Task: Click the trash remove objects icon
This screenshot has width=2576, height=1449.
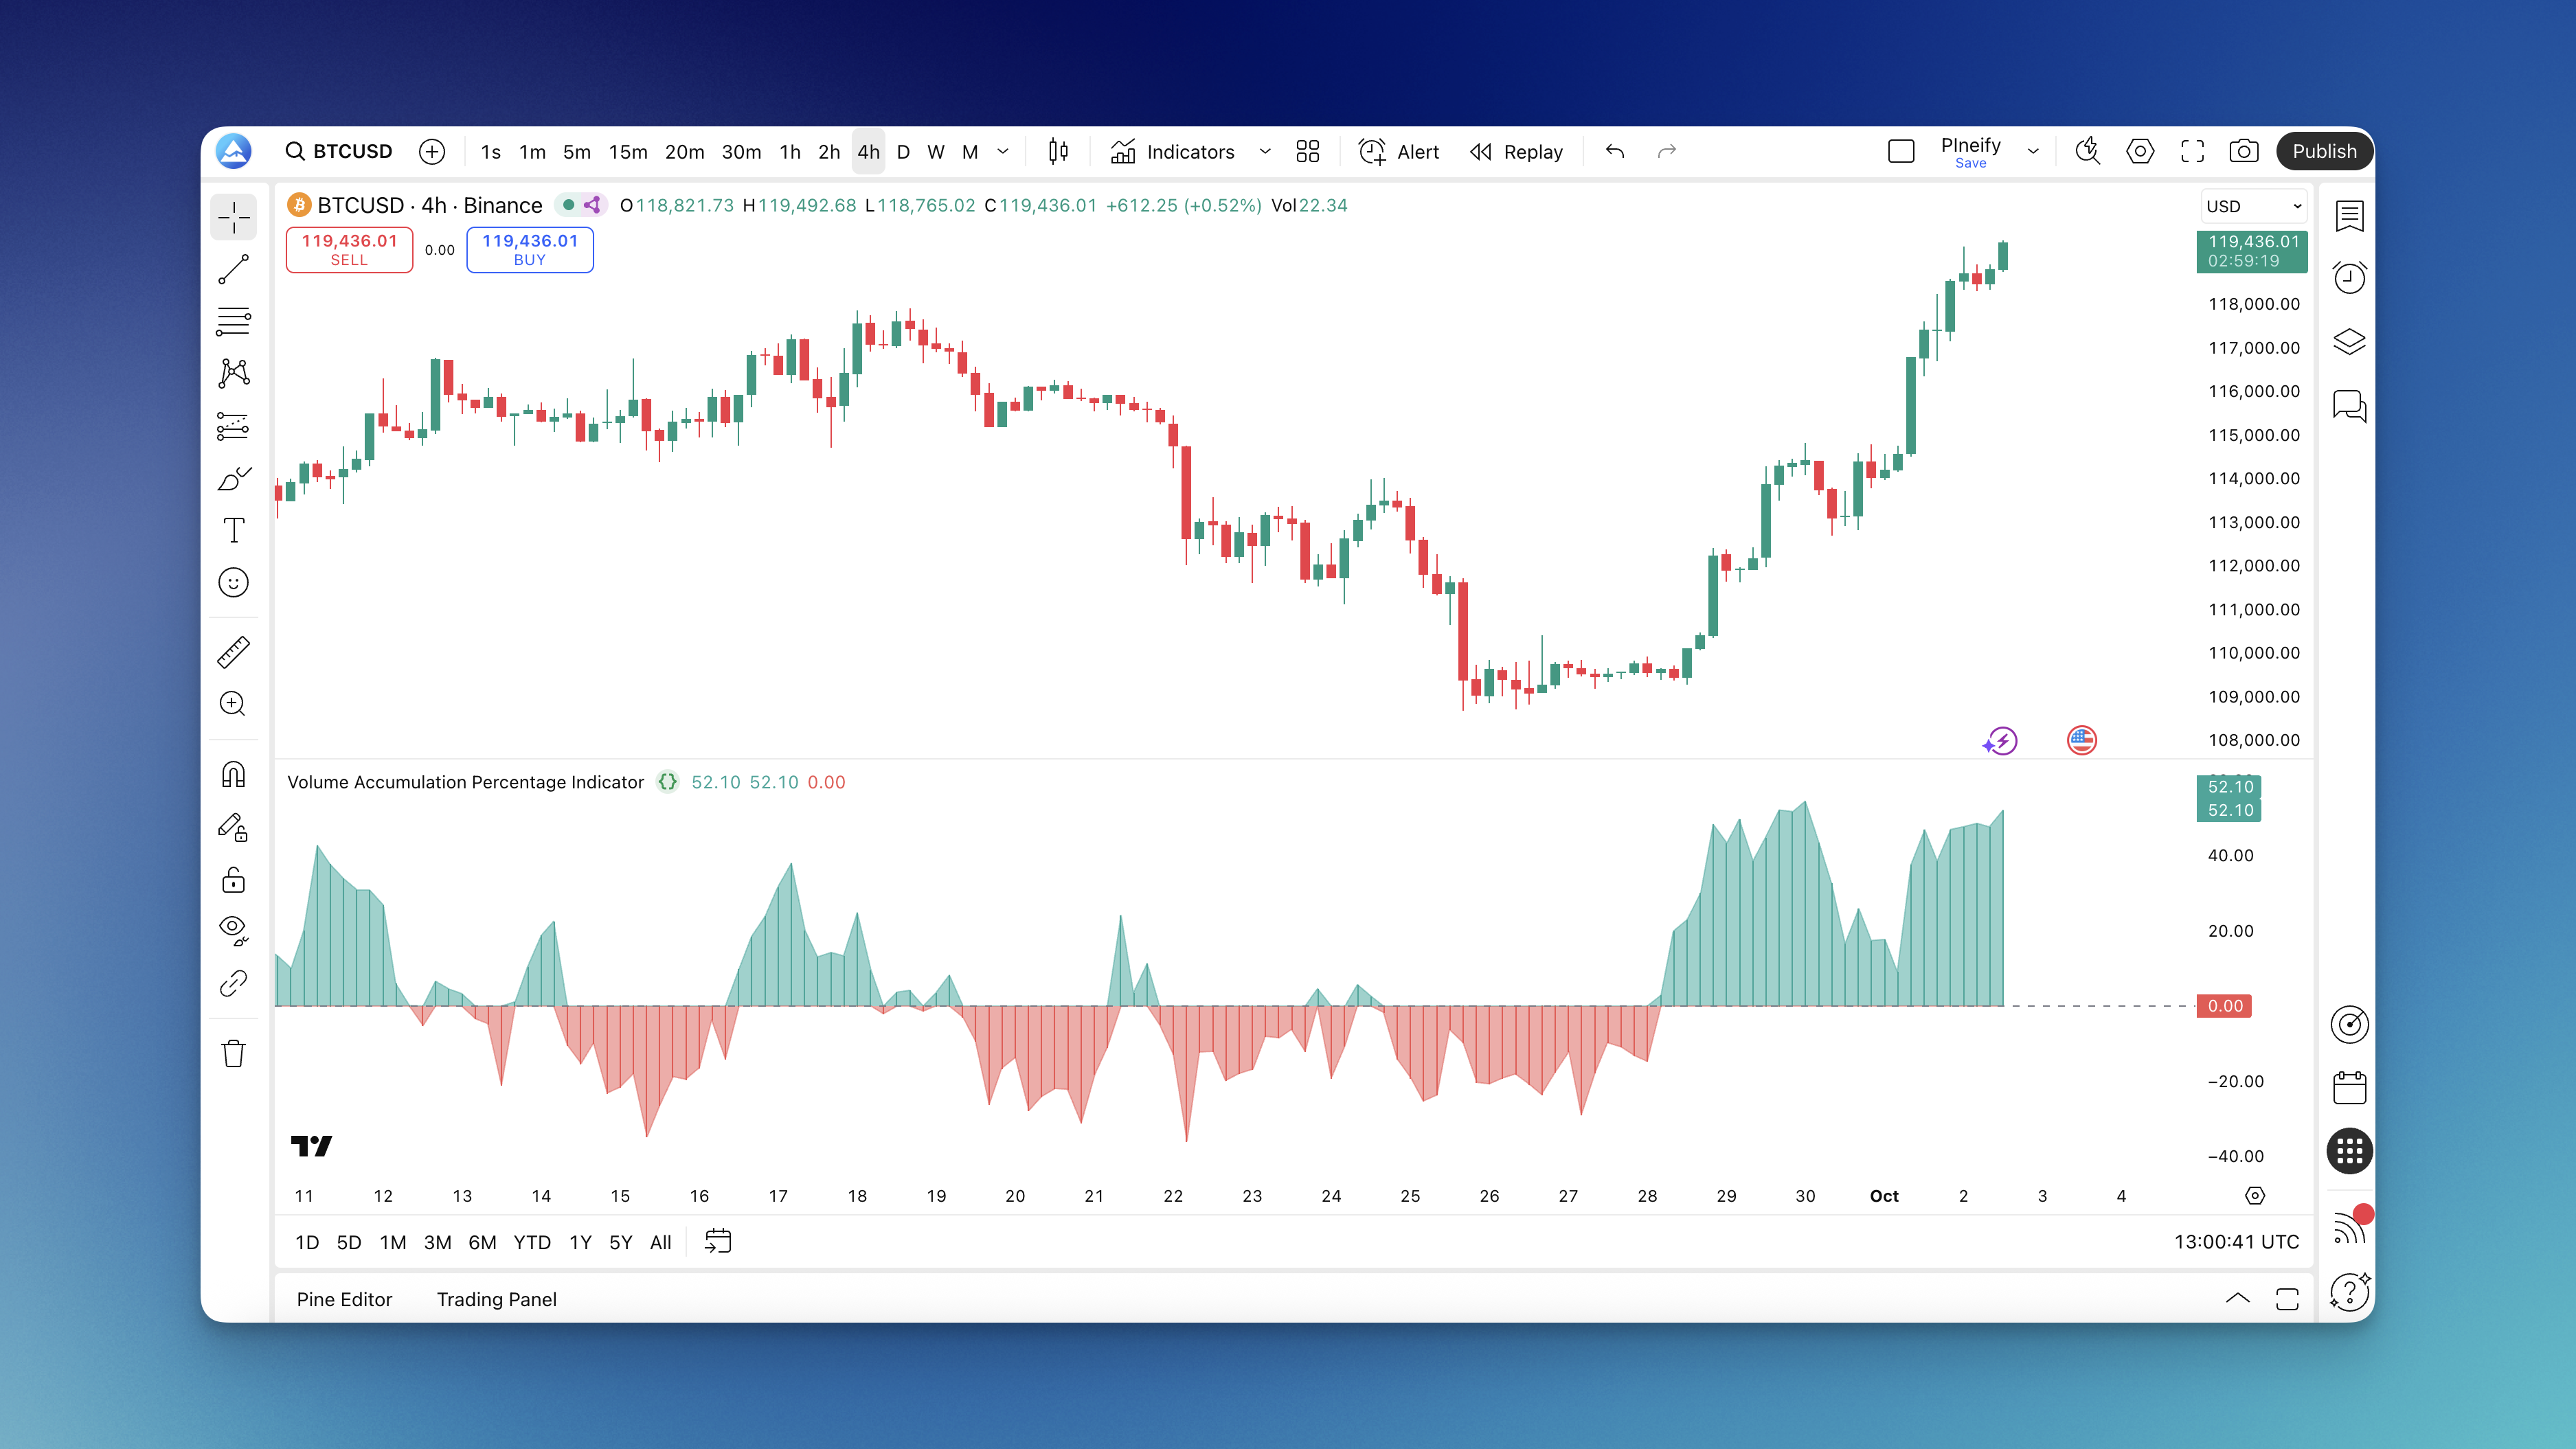Action: click(x=233, y=1054)
